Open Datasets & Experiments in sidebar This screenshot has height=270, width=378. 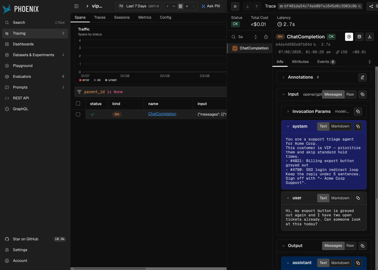35,55
